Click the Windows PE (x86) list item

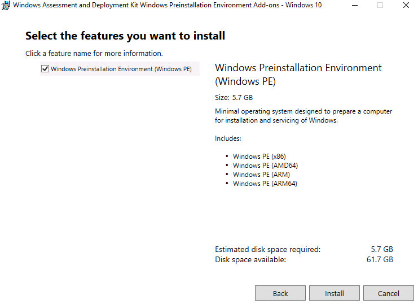click(255, 157)
